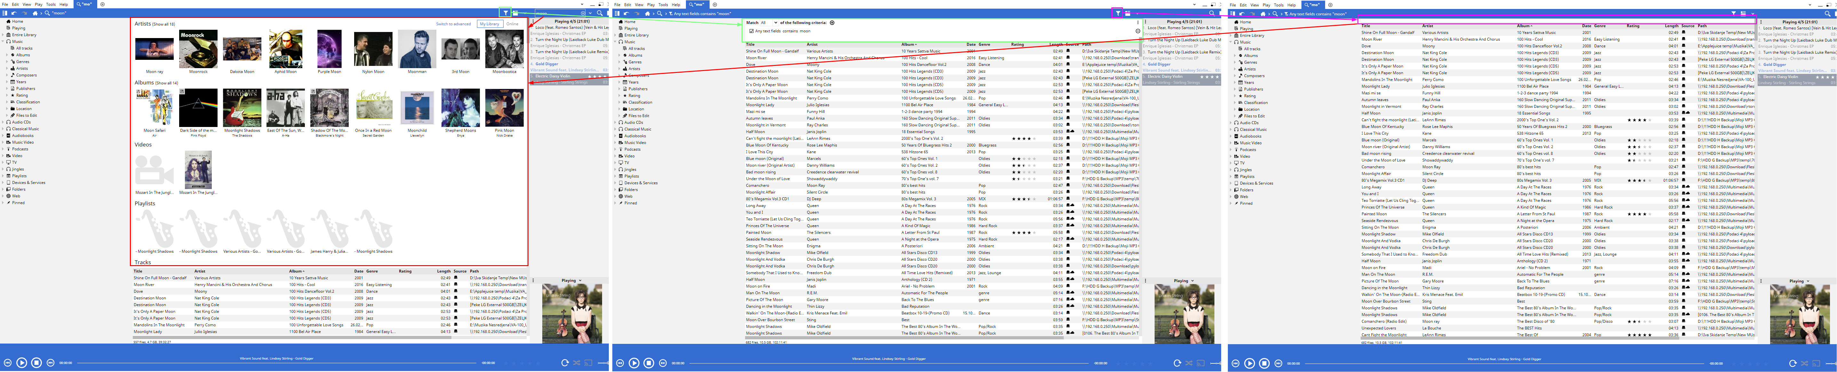The height and width of the screenshot is (372, 1837).
Task: Click the Home breadcrumb icon in middle window
Action: 648,13
